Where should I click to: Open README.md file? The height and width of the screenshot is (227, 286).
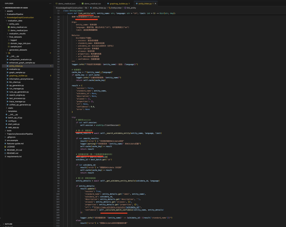[x=12, y=153]
